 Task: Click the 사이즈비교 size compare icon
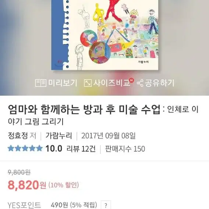click(88, 83)
